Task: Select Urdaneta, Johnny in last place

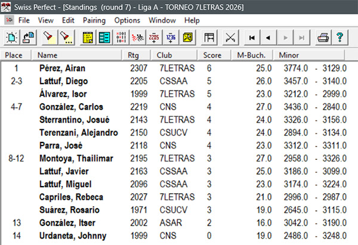Action: click(67, 235)
